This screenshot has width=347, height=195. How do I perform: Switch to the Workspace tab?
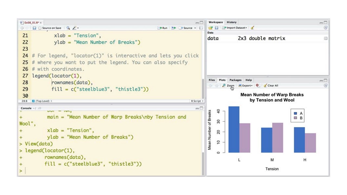[216, 22]
